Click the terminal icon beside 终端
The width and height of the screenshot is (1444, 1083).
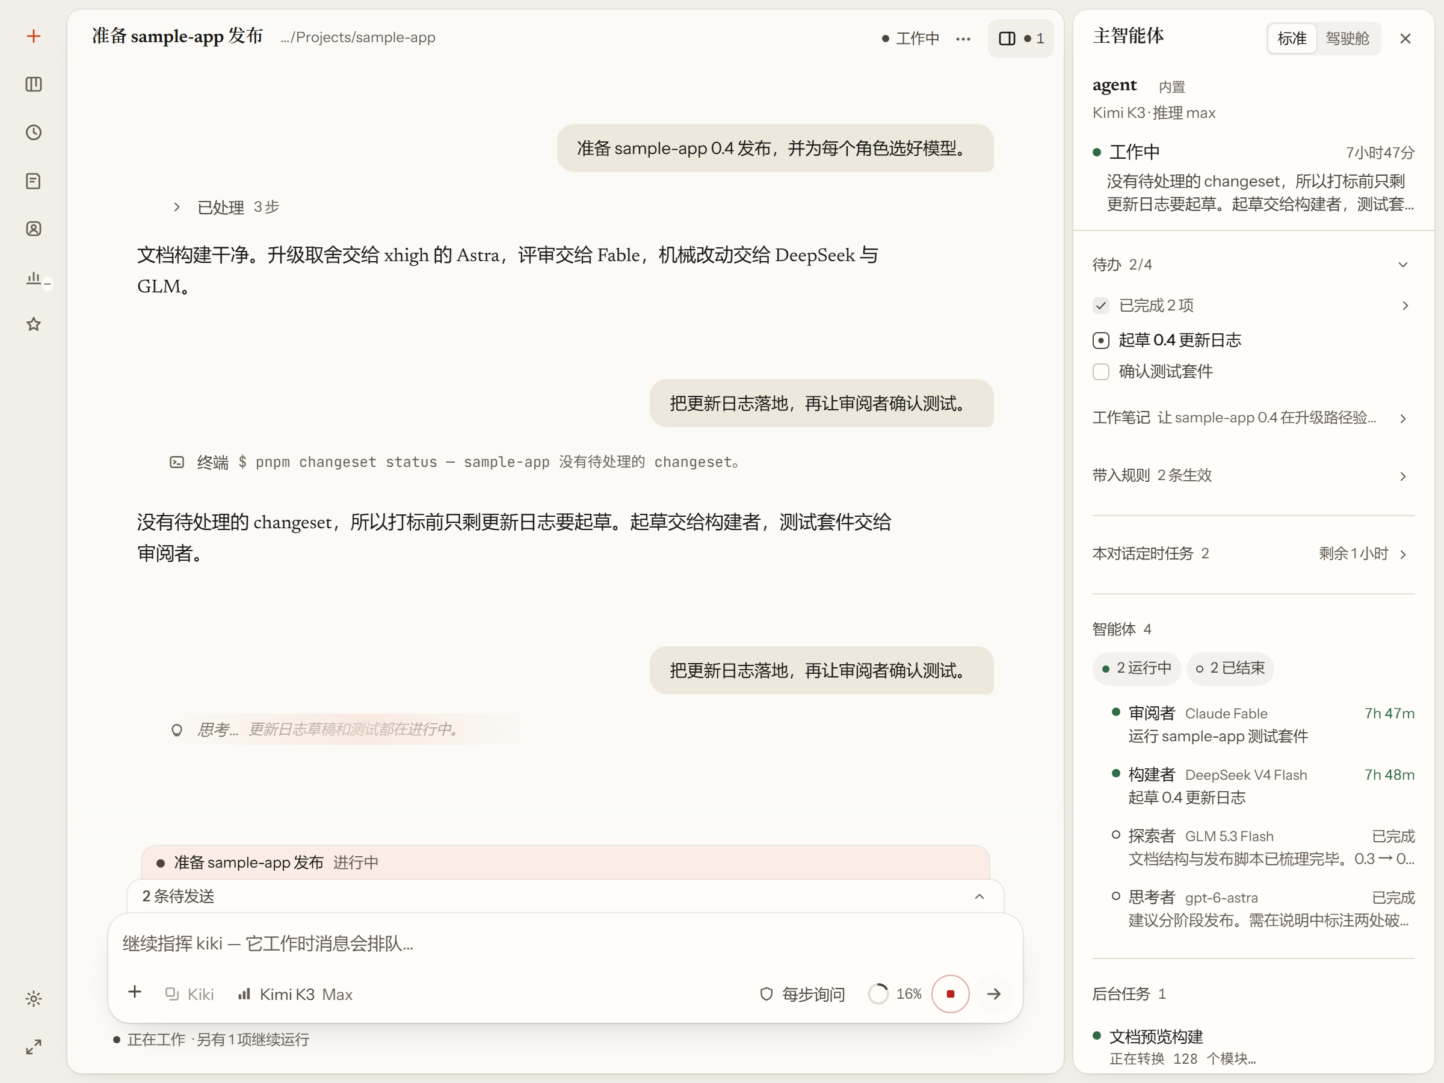point(177,462)
